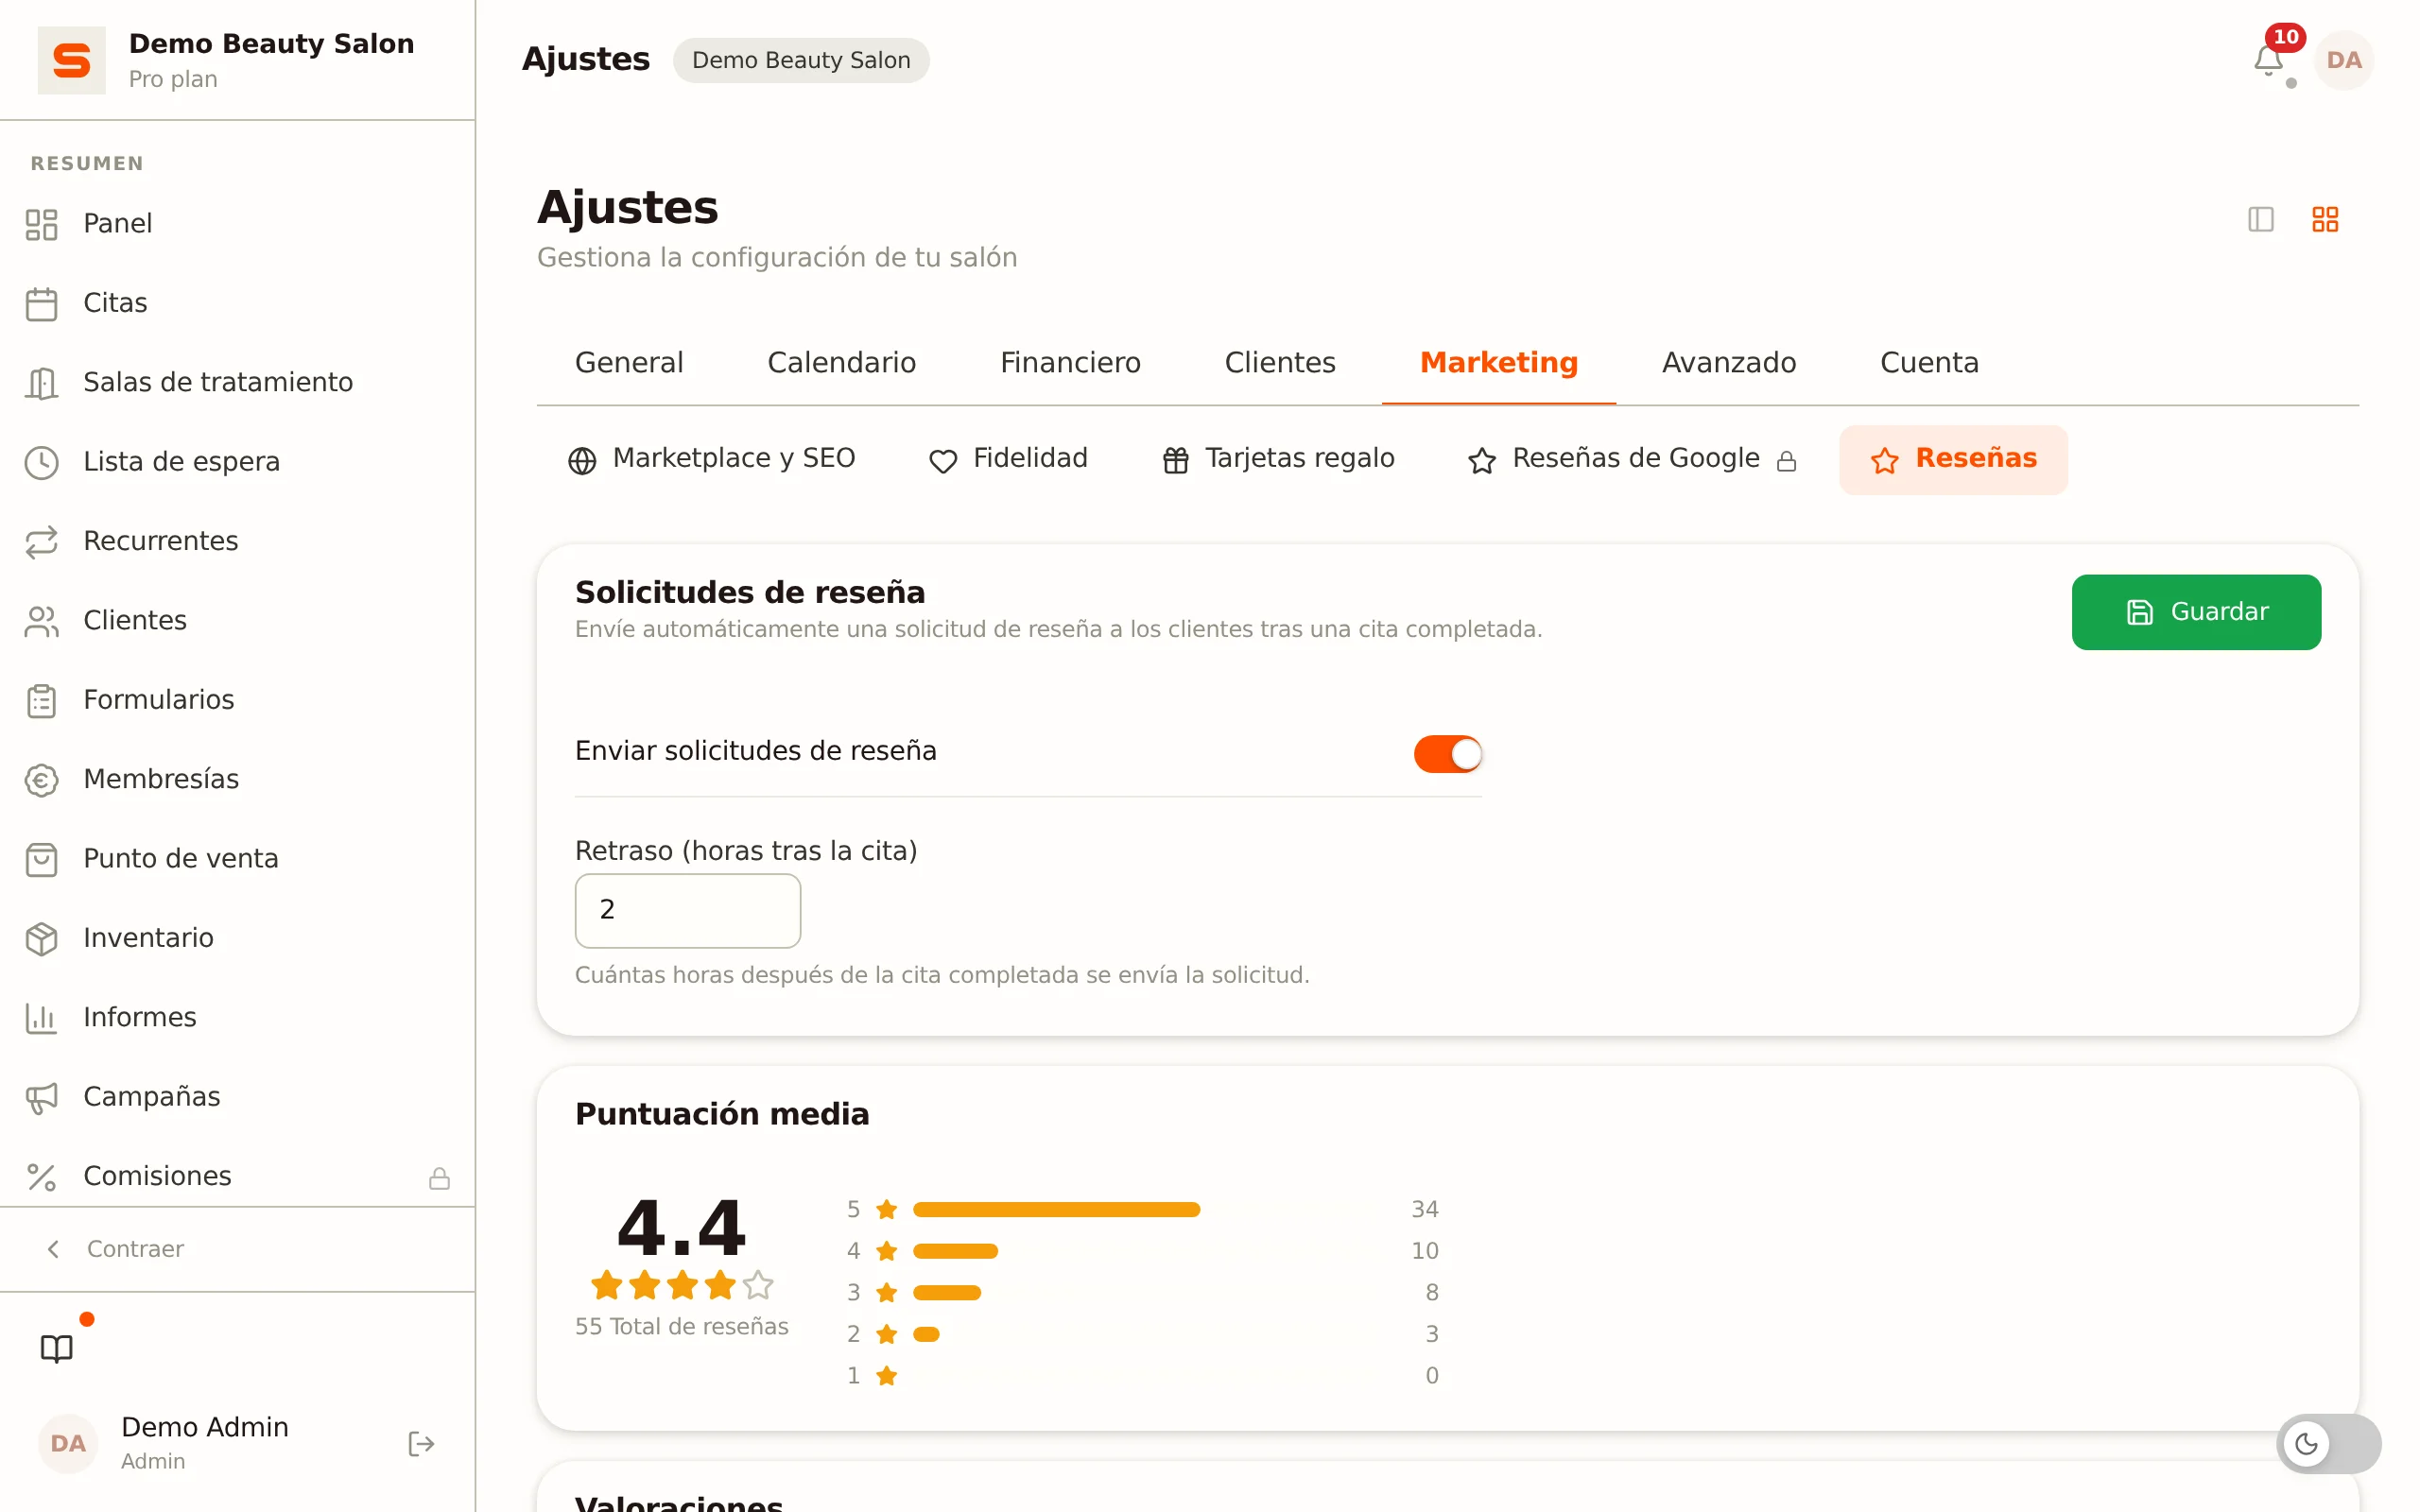Image resolution: width=2420 pixels, height=1512 pixels.
Task: Click the '10' four-star review count
Action: [x=1424, y=1250]
